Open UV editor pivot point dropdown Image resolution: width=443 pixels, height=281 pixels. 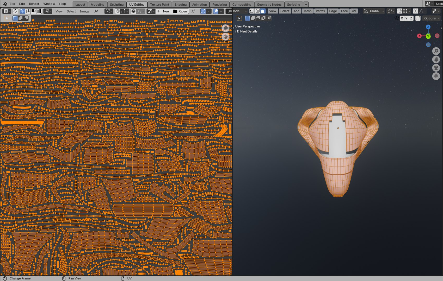[109, 11]
